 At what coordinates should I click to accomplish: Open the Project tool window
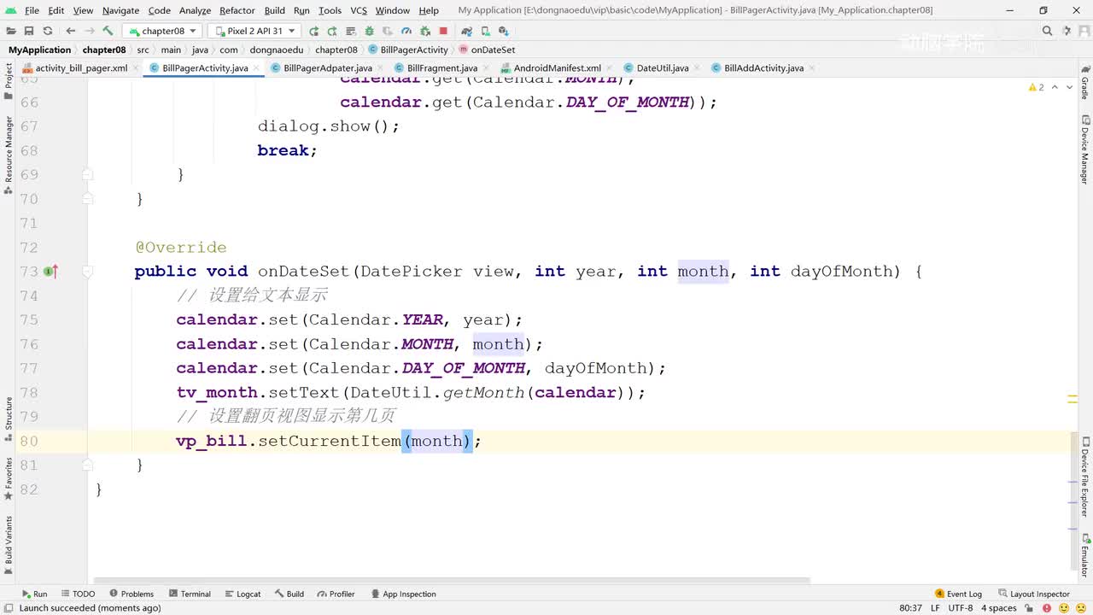coord(9,81)
